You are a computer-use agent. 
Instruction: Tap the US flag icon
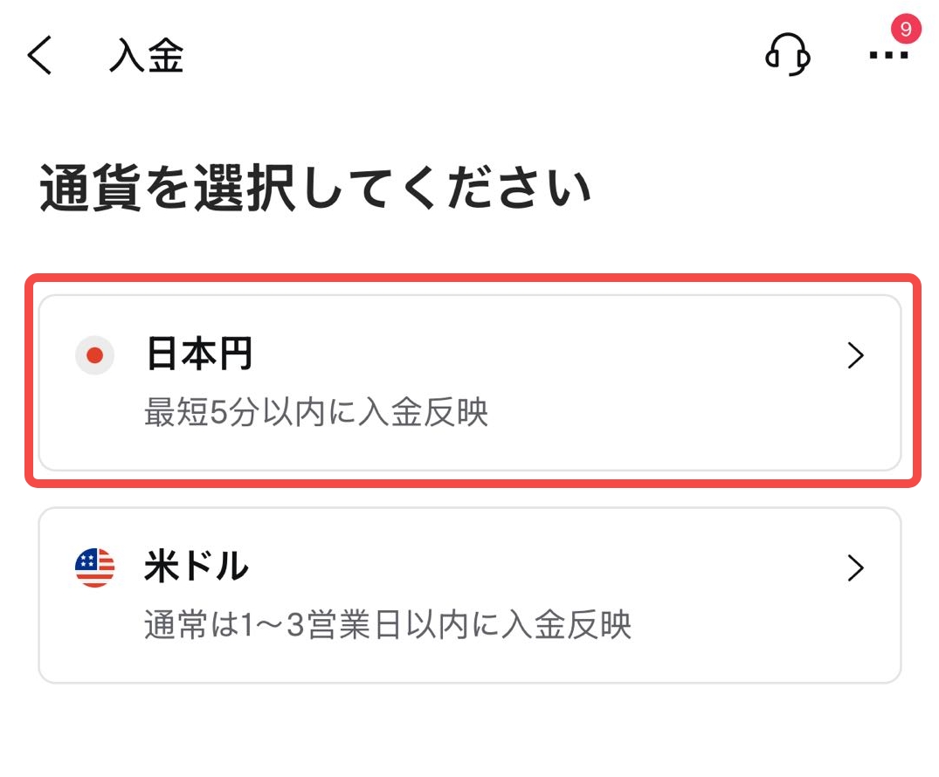point(95,568)
